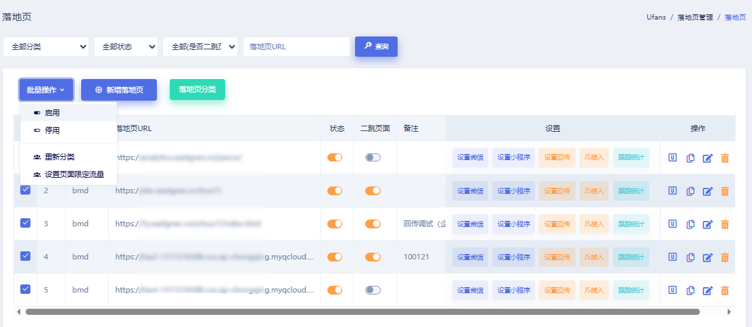Click the edit pencil icon in row 2
Image resolution: width=752 pixels, height=327 pixels.
pos(708,191)
